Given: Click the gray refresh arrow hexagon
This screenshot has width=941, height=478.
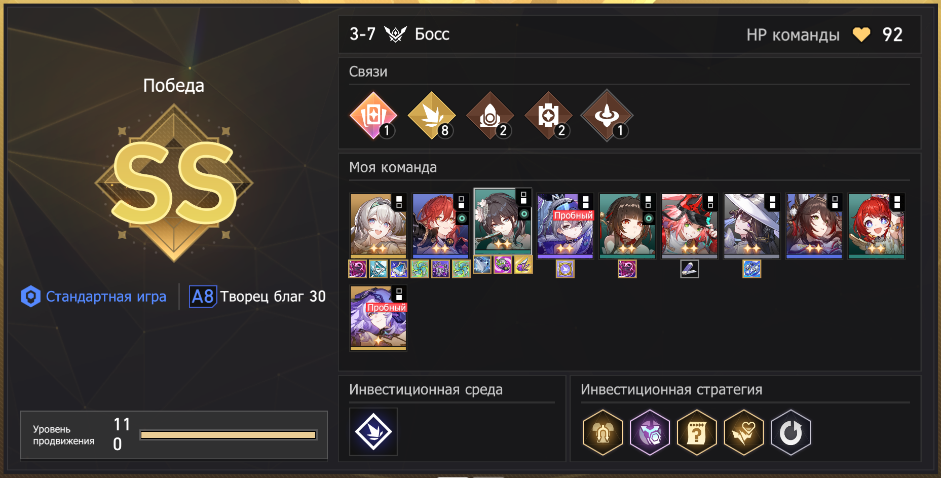Looking at the screenshot, I should tap(791, 432).
